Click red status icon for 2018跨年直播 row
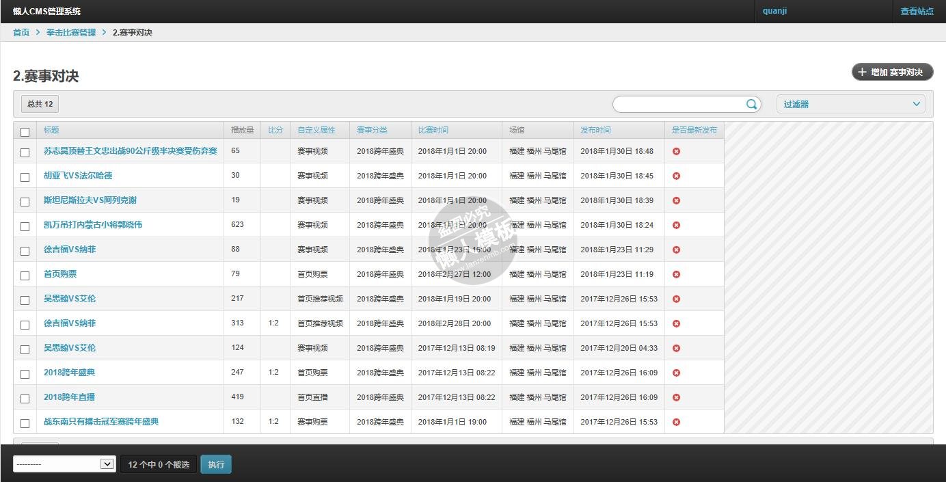This screenshot has width=946, height=482. click(676, 397)
